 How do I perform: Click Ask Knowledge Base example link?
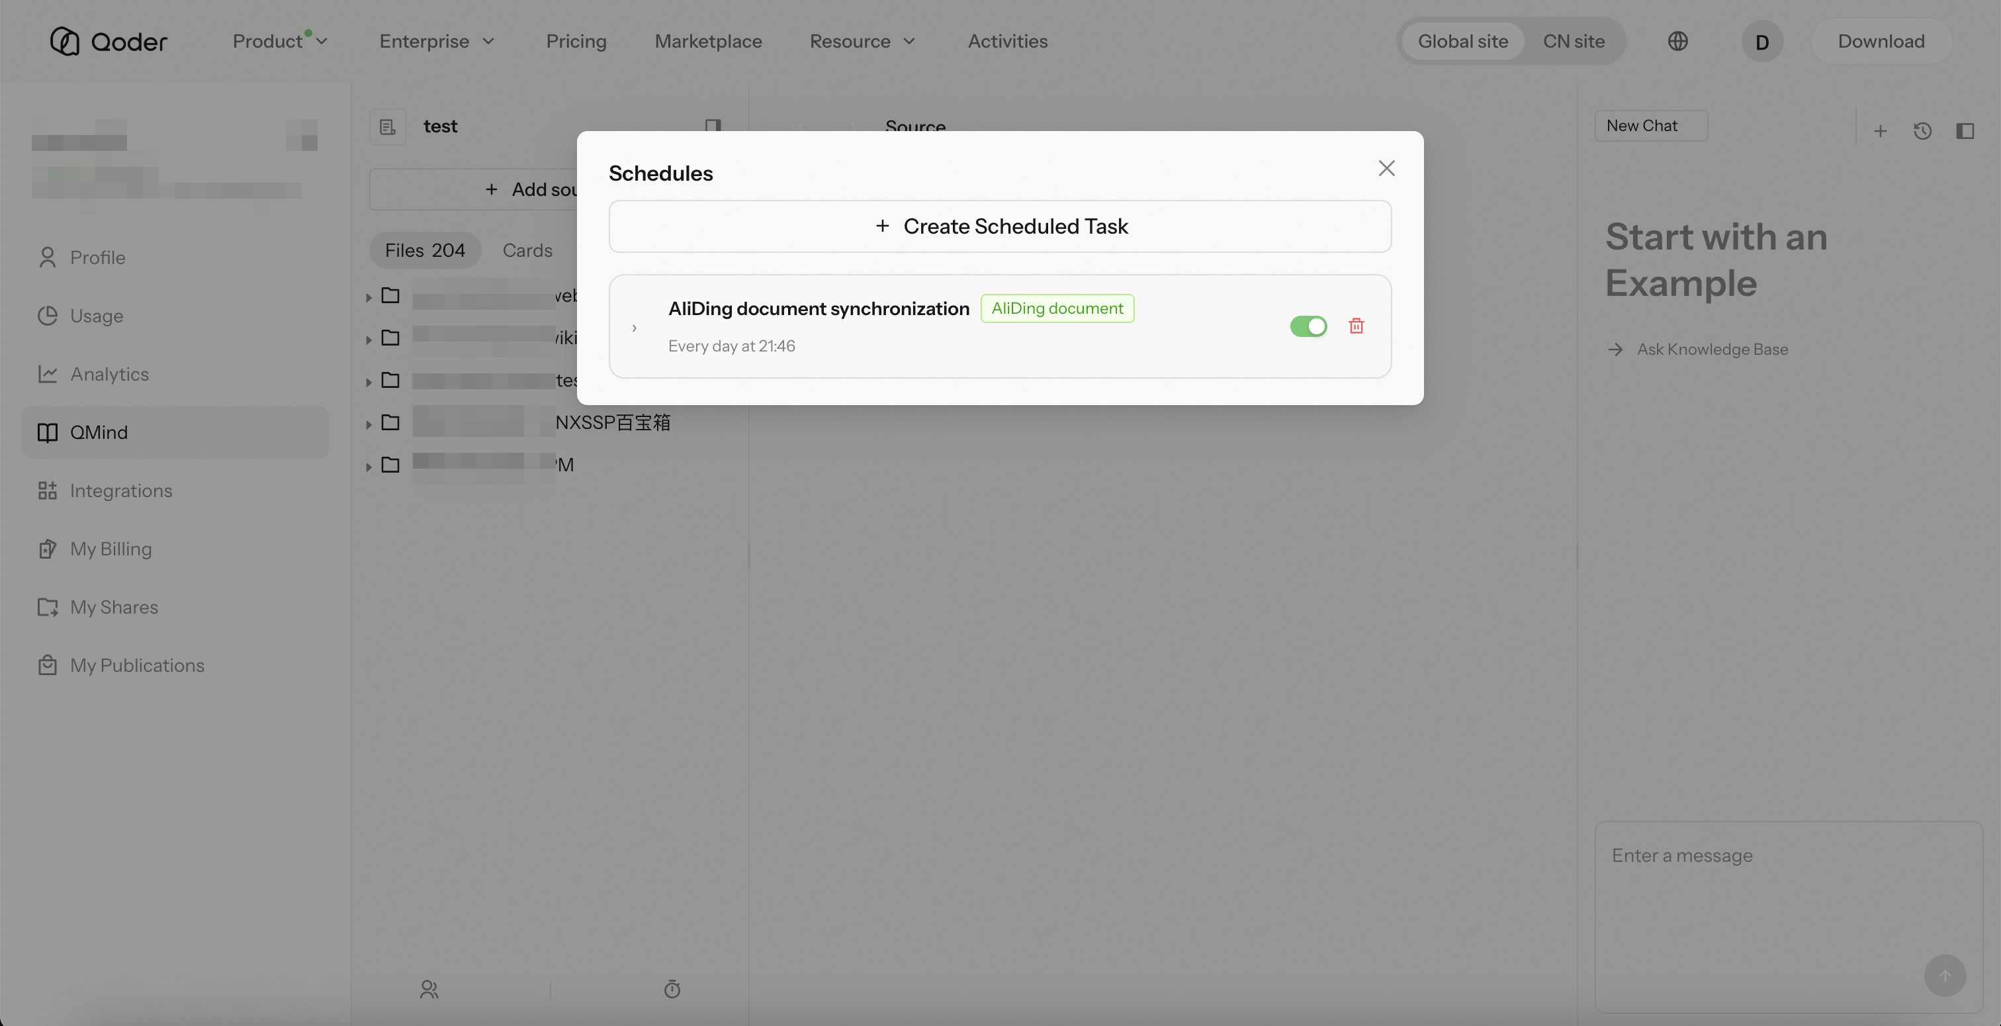click(1698, 349)
